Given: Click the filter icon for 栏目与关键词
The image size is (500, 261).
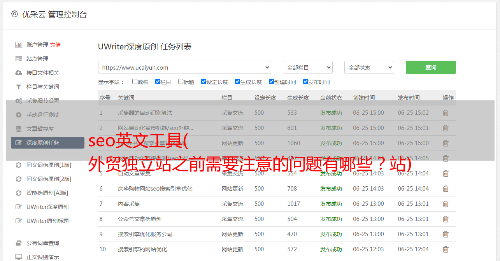Looking at the screenshot, I should 18,87.
